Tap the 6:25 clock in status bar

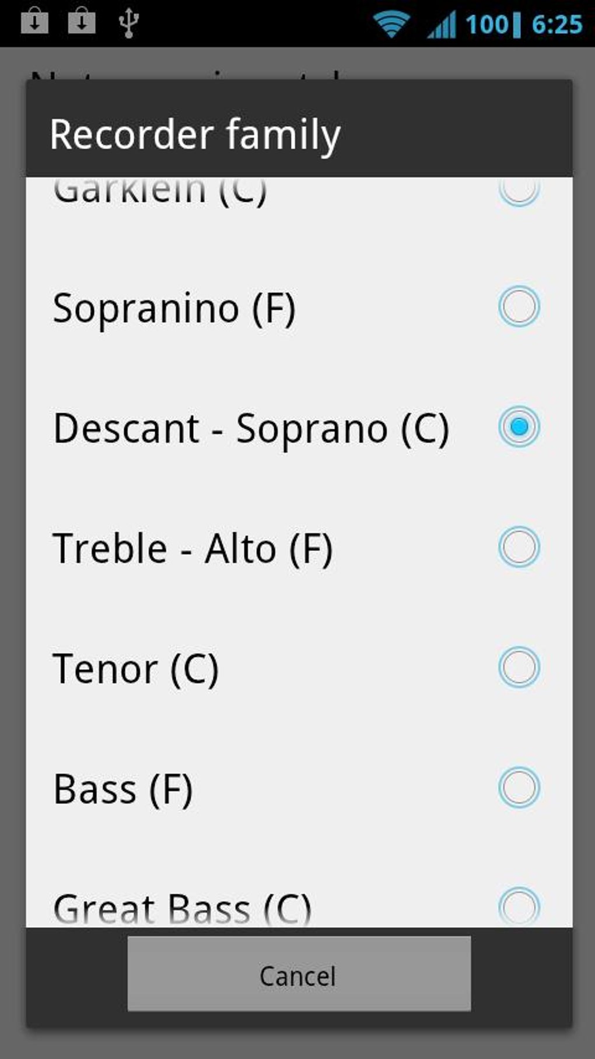pos(557,25)
